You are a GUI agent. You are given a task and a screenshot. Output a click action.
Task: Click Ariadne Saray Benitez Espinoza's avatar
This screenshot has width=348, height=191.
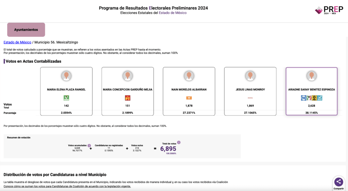(x=311, y=76)
